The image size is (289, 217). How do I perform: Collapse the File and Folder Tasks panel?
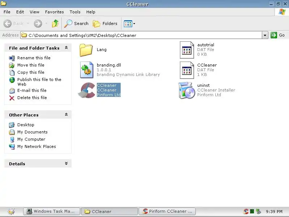[66, 48]
